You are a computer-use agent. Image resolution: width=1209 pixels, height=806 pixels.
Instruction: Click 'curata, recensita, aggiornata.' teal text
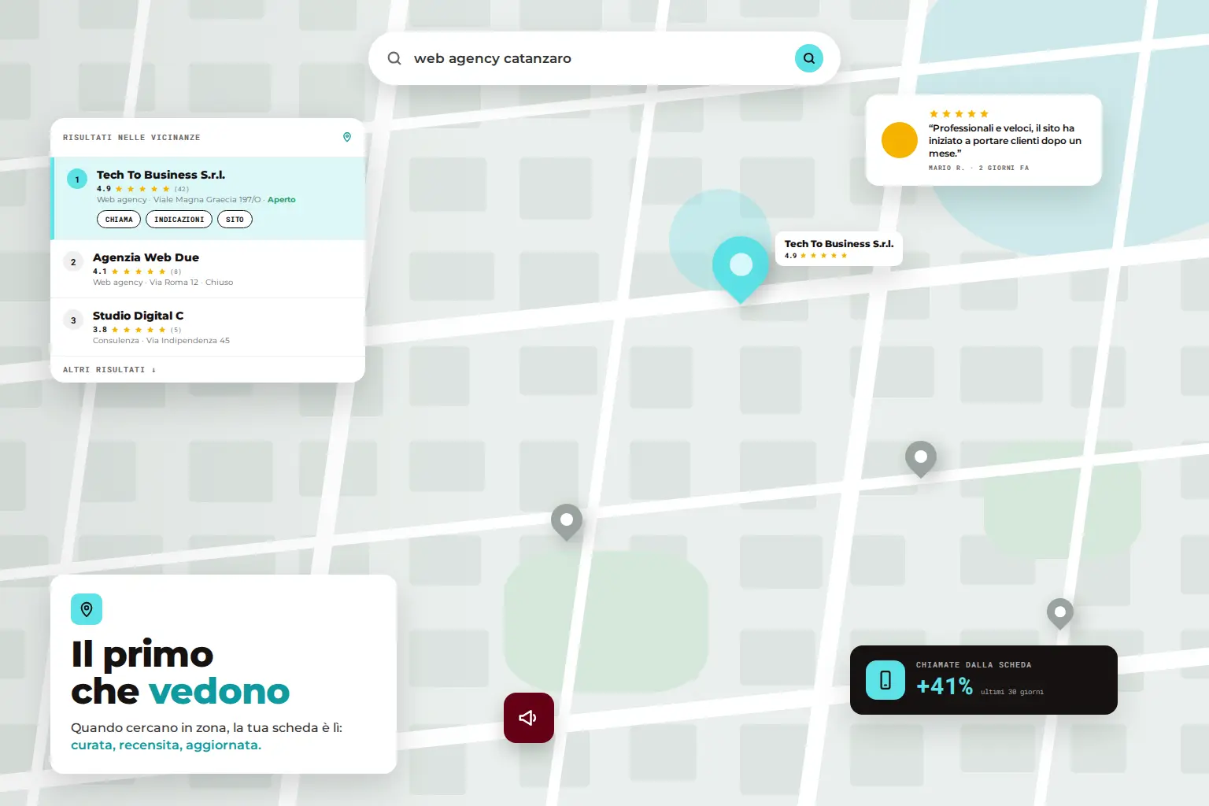tap(166, 745)
